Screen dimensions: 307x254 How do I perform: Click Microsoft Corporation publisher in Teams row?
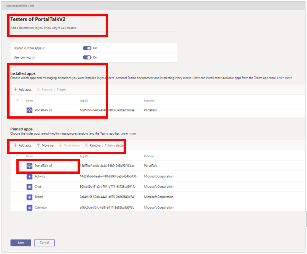point(159,197)
